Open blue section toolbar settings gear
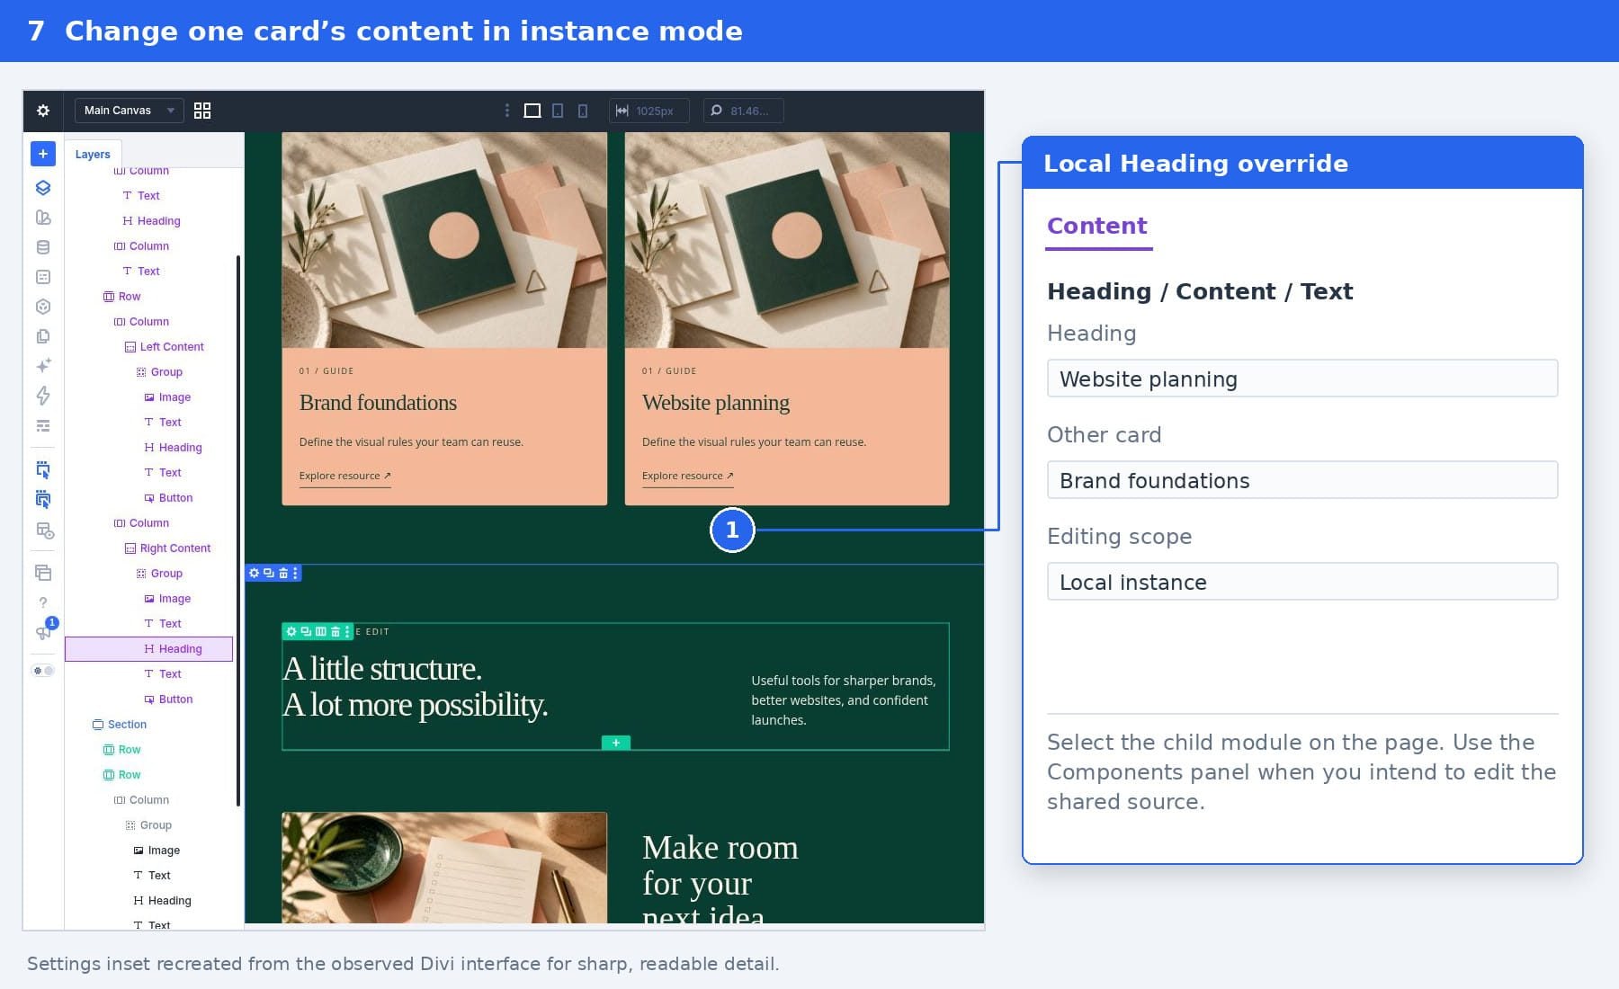Viewport: 1619px width, 989px height. point(255,573)
